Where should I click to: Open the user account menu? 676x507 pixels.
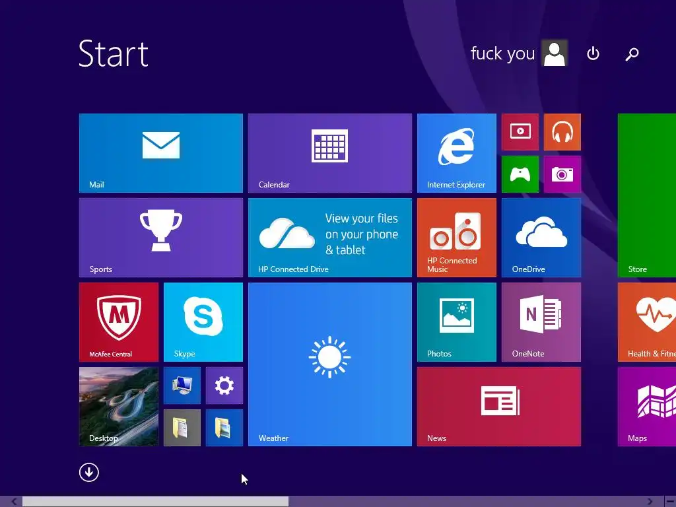pos(519,53)
